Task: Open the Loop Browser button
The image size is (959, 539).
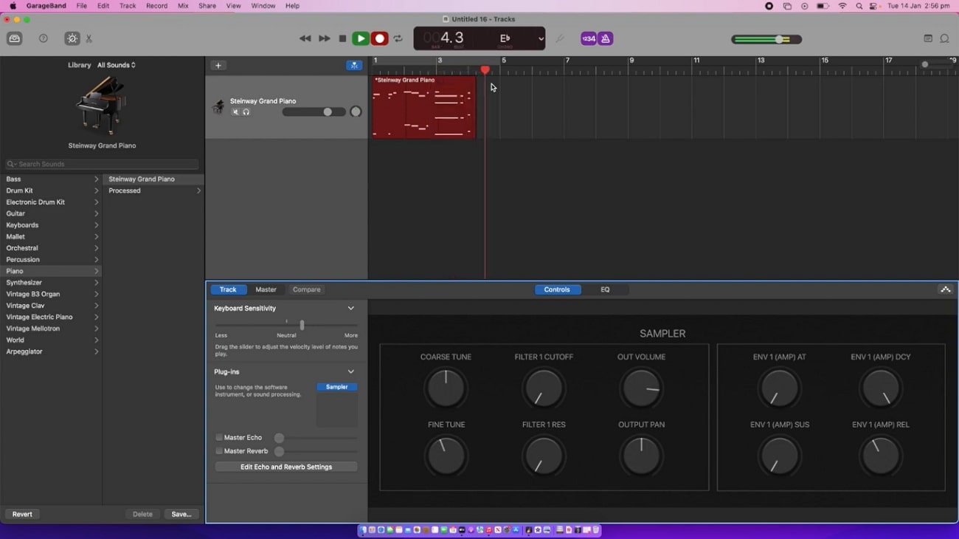Action: coord(945,39)
